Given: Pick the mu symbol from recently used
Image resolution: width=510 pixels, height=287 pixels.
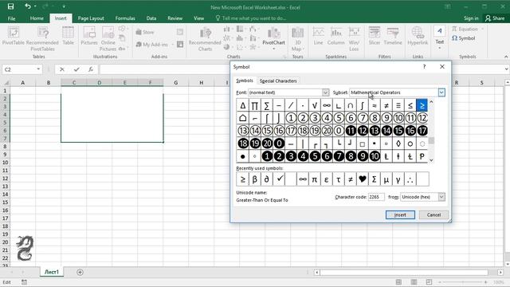Looking at the screenshot, I should (x=386, y=179).
